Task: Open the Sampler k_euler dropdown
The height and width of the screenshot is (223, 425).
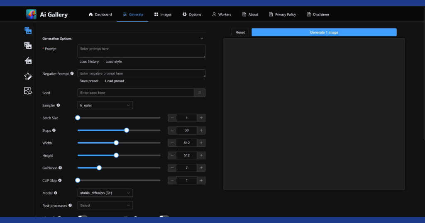Action: 105,105
